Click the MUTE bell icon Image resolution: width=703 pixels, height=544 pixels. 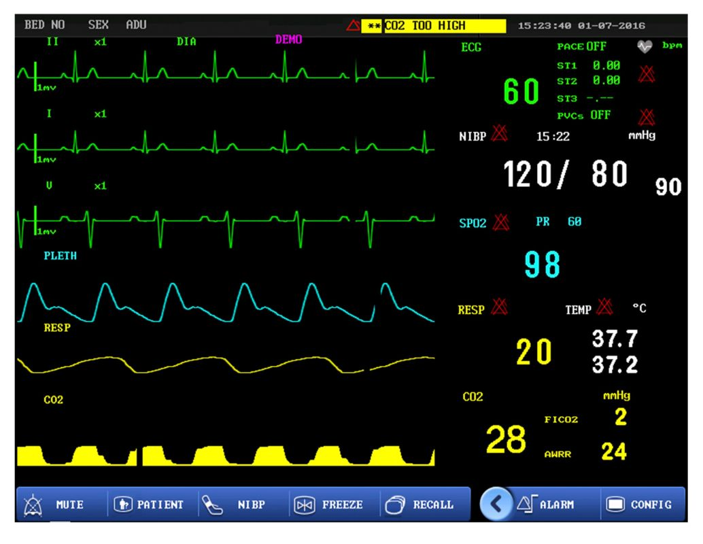(33, 505)
